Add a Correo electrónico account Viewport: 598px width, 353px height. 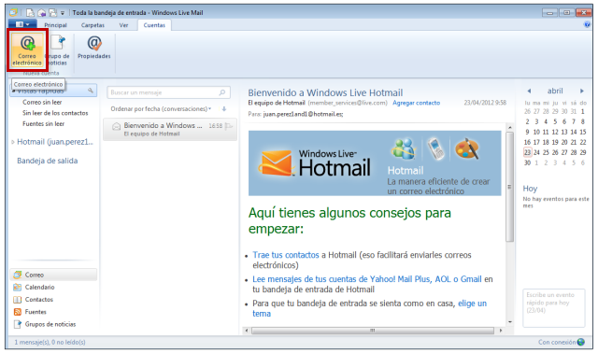(x=27, y=49)
